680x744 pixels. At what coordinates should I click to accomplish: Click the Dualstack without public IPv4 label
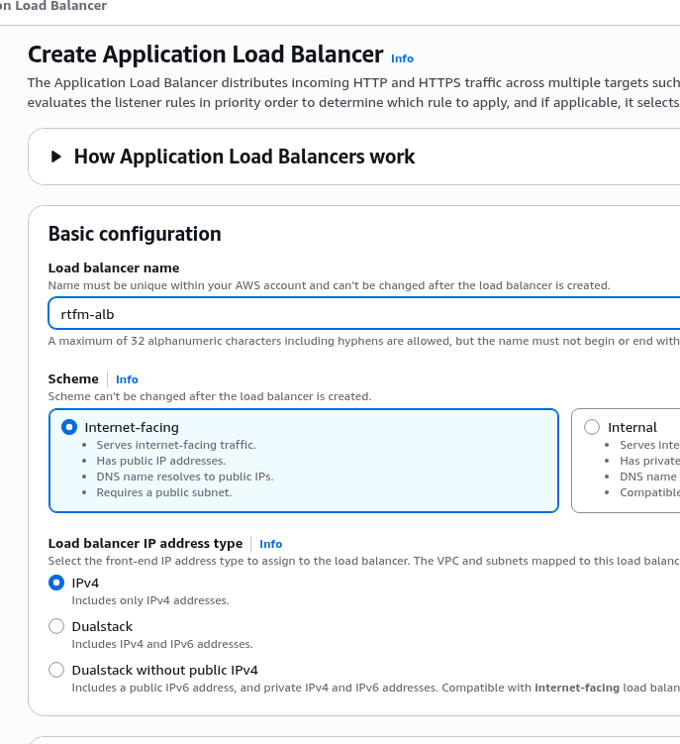(x=164, y=670)
